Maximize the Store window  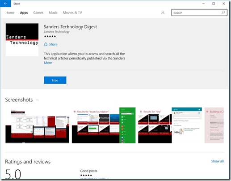coord(214,4)
